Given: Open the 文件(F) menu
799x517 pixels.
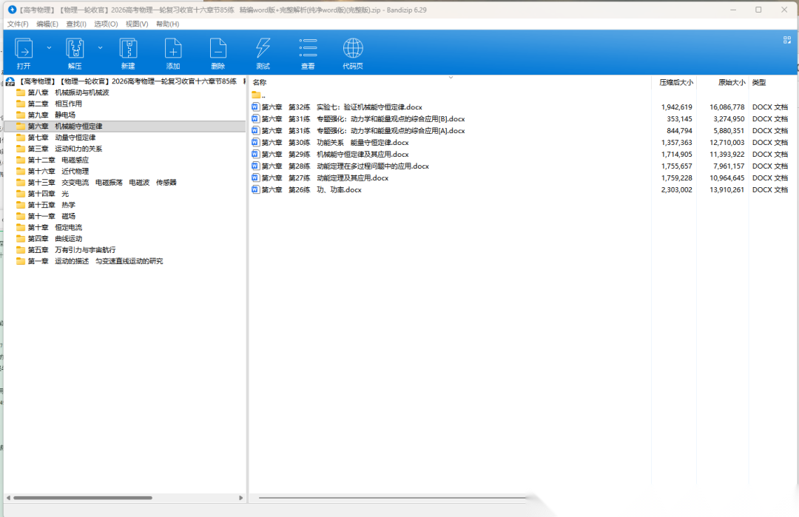Looking at the screenshot, I should tap(18, 24).
